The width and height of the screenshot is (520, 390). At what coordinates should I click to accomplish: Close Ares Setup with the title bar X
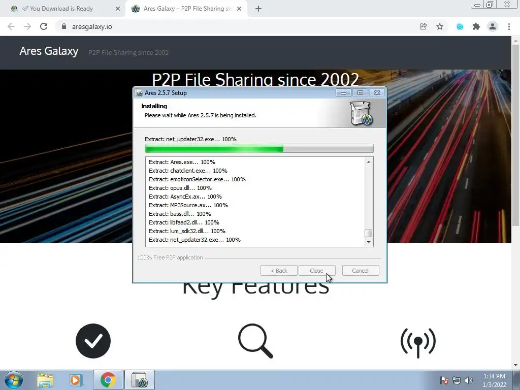tap(377, 93)
